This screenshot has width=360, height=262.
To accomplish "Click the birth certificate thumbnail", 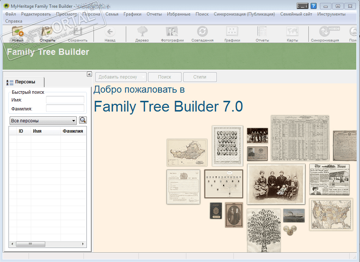I will pyautogui.click(x=183, y=187).
